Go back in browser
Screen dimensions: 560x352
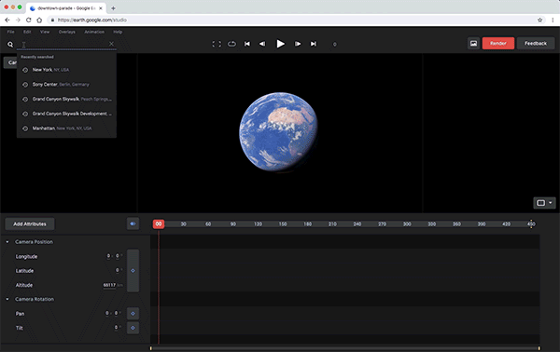click(7, 20)
